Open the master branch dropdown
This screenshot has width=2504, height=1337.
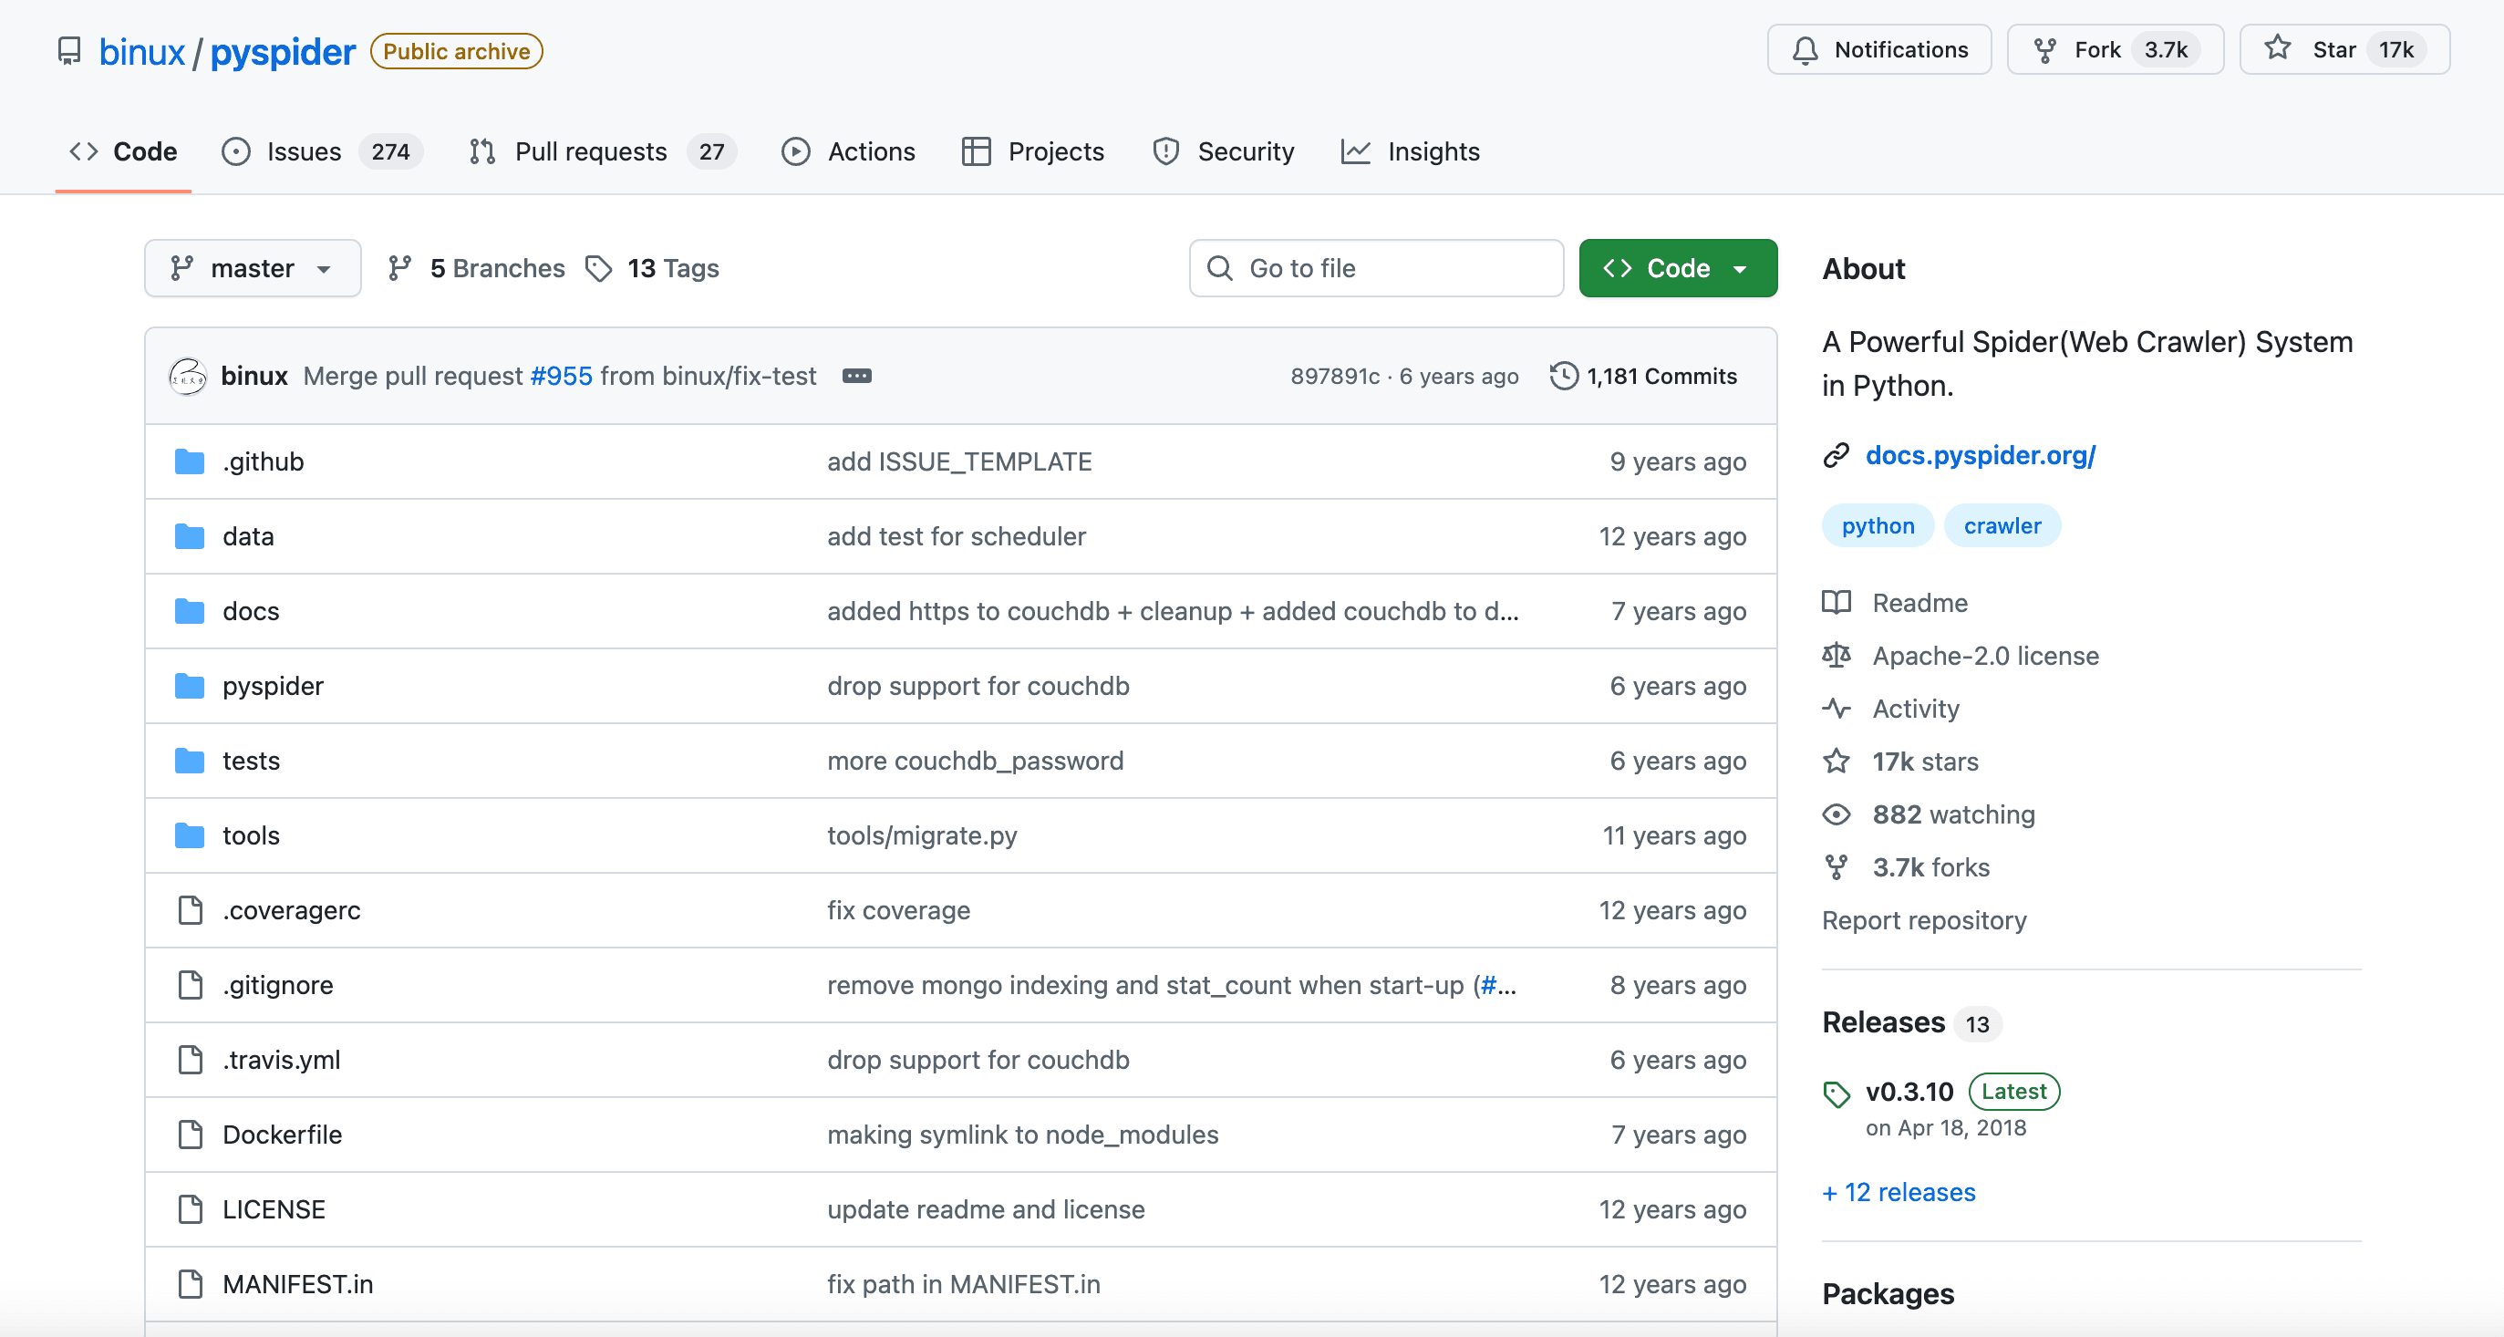[253, 267]
